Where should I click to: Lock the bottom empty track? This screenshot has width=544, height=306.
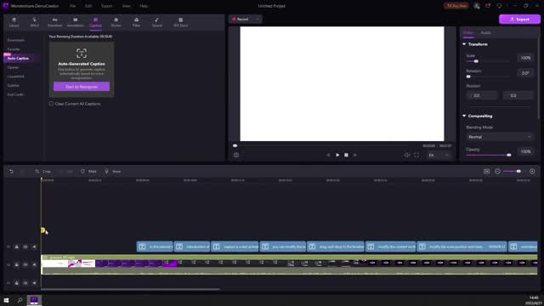click(x=17, y=283)
